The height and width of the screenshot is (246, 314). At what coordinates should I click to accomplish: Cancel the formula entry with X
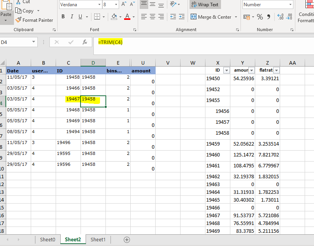tap(57, 42)
